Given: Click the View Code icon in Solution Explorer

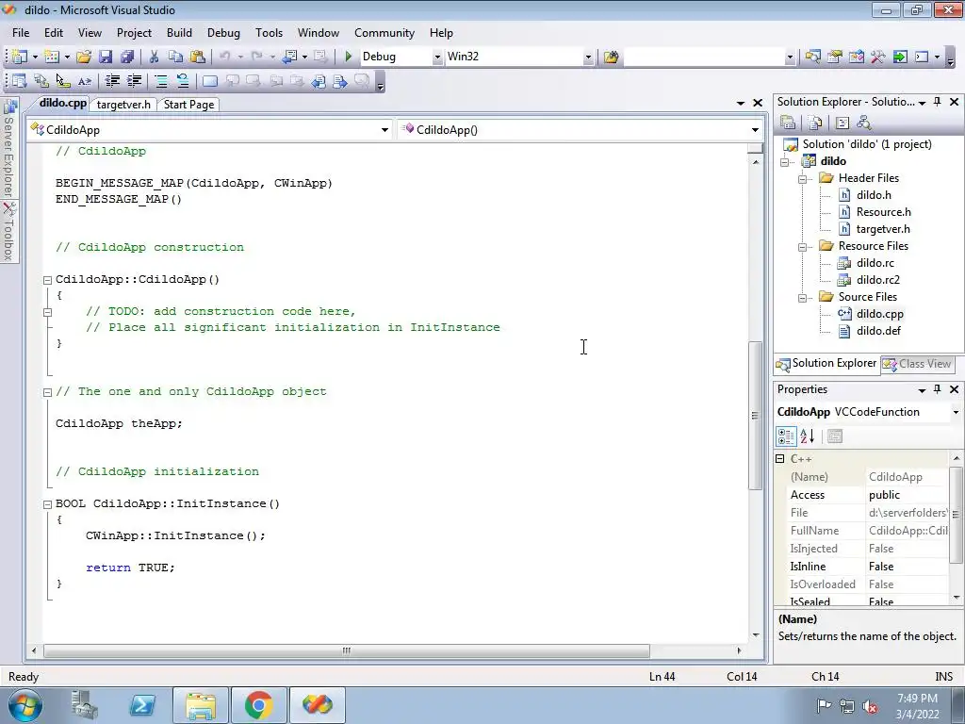Looking at the screenshot, I should [x=842, y=123].
